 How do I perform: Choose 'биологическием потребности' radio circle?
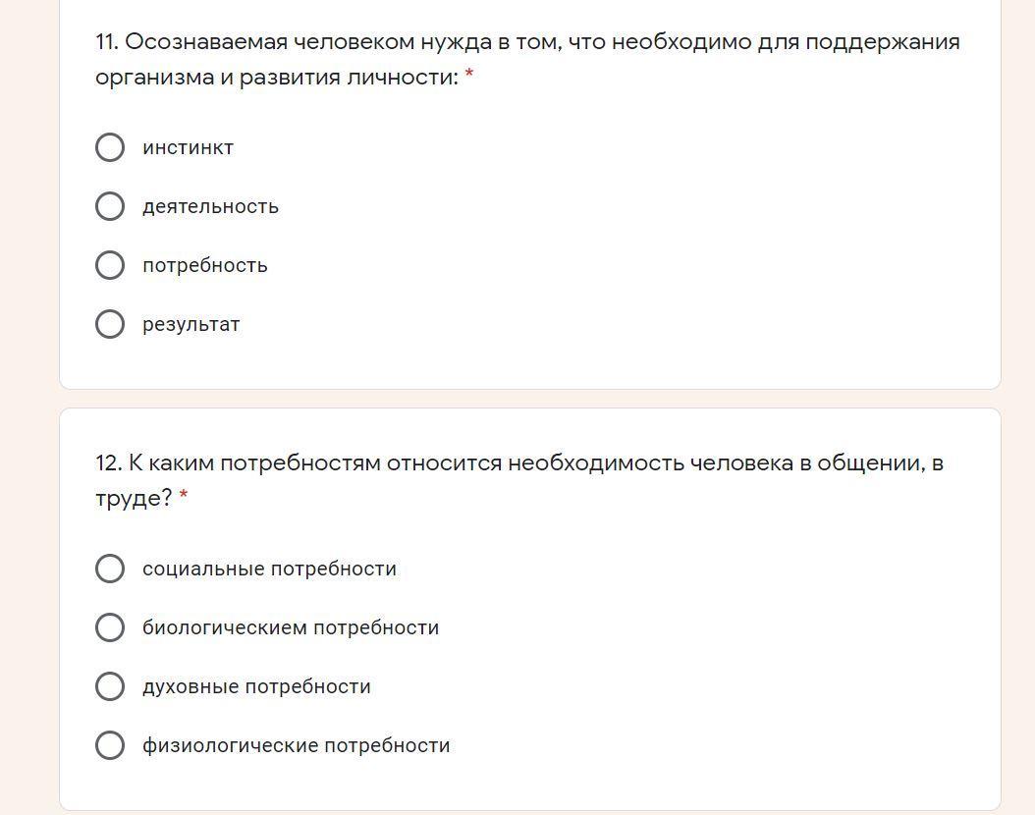click(x=110, y=627)
